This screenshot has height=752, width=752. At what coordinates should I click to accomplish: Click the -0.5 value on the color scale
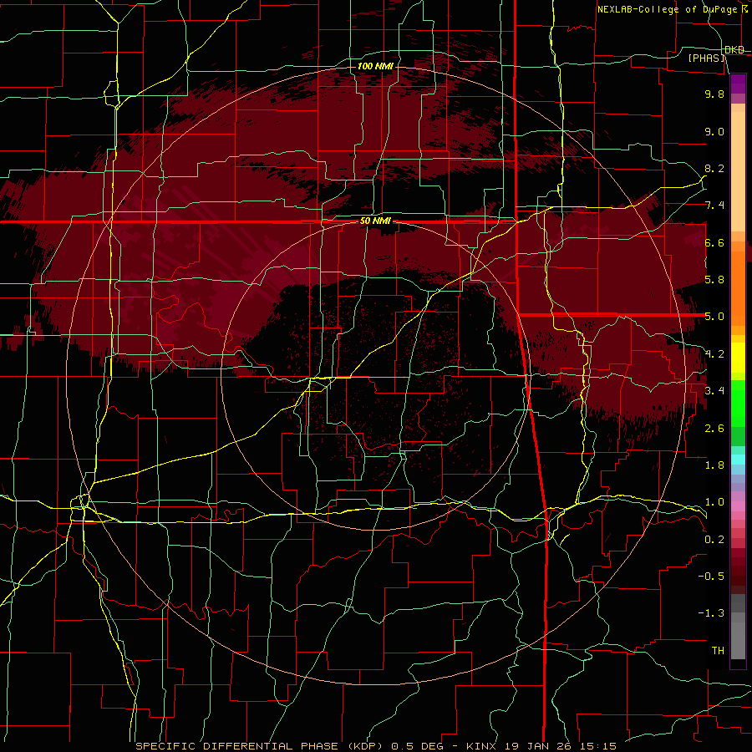tap(711, 577)
